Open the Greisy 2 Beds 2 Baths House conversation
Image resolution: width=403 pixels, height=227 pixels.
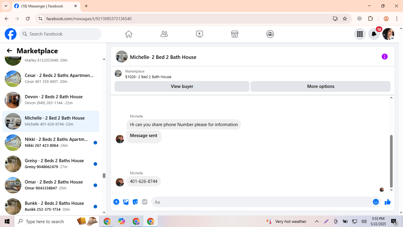(x=51, y=164)
